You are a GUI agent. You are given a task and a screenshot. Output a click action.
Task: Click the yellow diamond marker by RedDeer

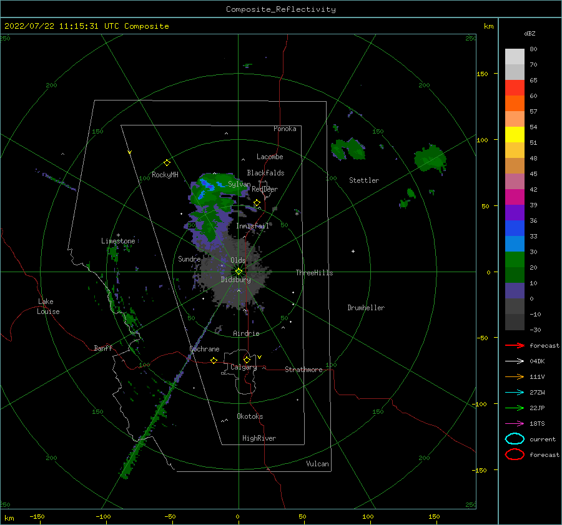coord(257,203)
